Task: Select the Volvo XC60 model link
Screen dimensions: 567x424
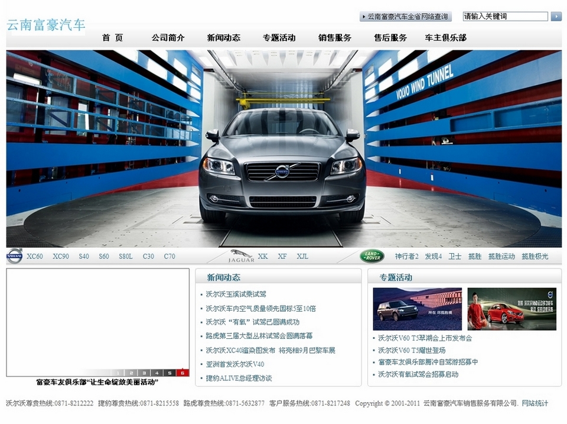Action: [35, 257]
